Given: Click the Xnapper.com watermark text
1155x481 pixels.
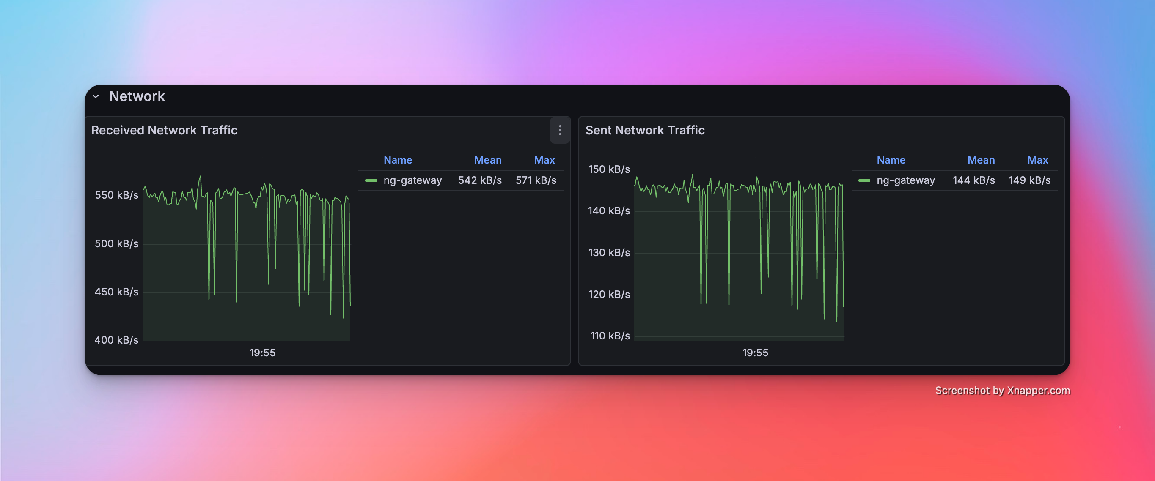Looking at the screenshot, I should click(1002, 391).
